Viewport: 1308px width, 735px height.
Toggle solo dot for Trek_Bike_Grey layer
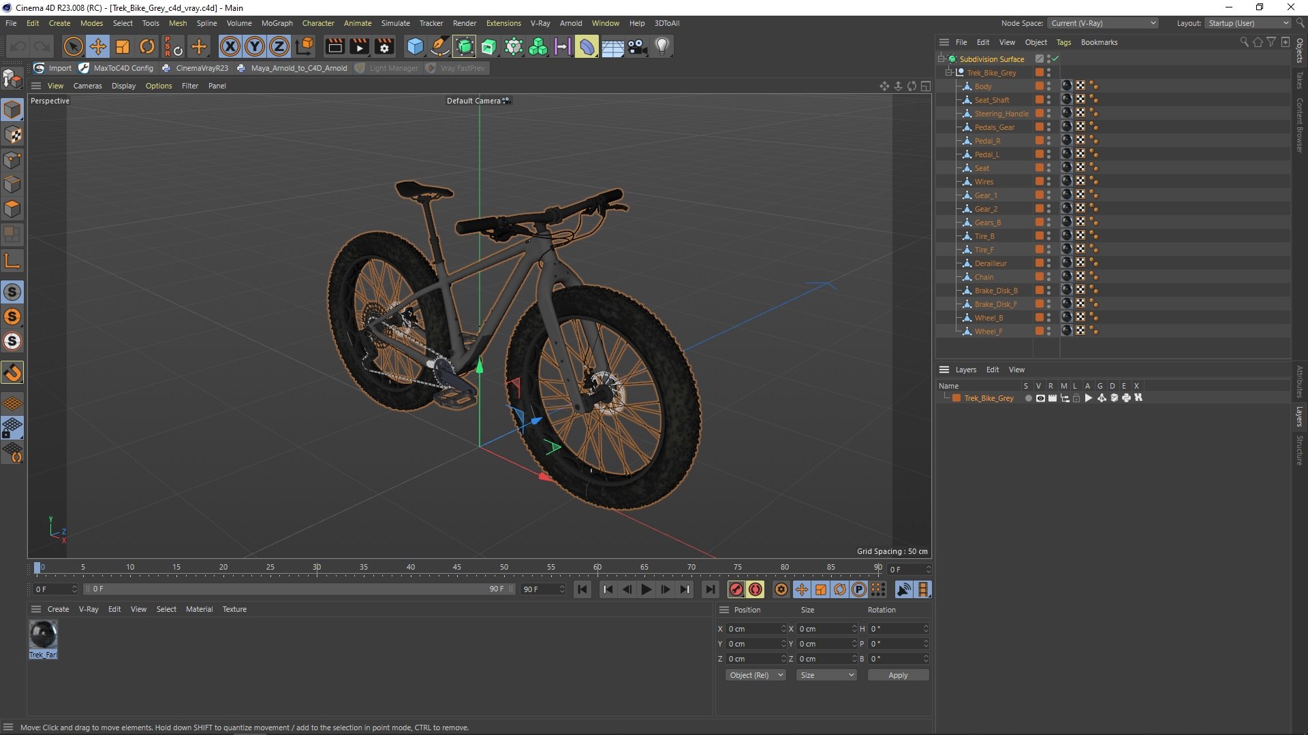[1028, 398]
